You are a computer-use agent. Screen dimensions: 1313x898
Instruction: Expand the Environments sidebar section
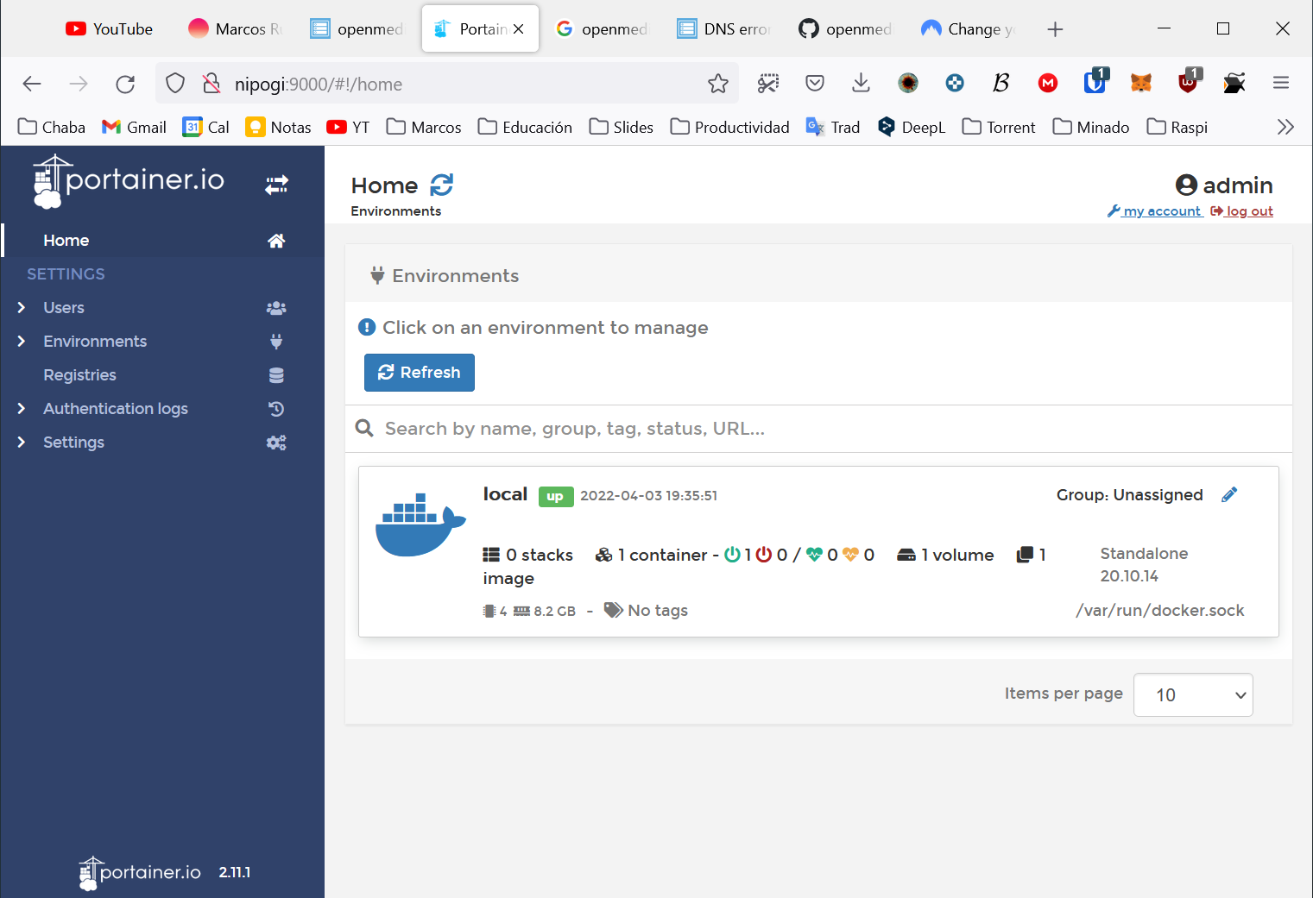coord(95,342)
